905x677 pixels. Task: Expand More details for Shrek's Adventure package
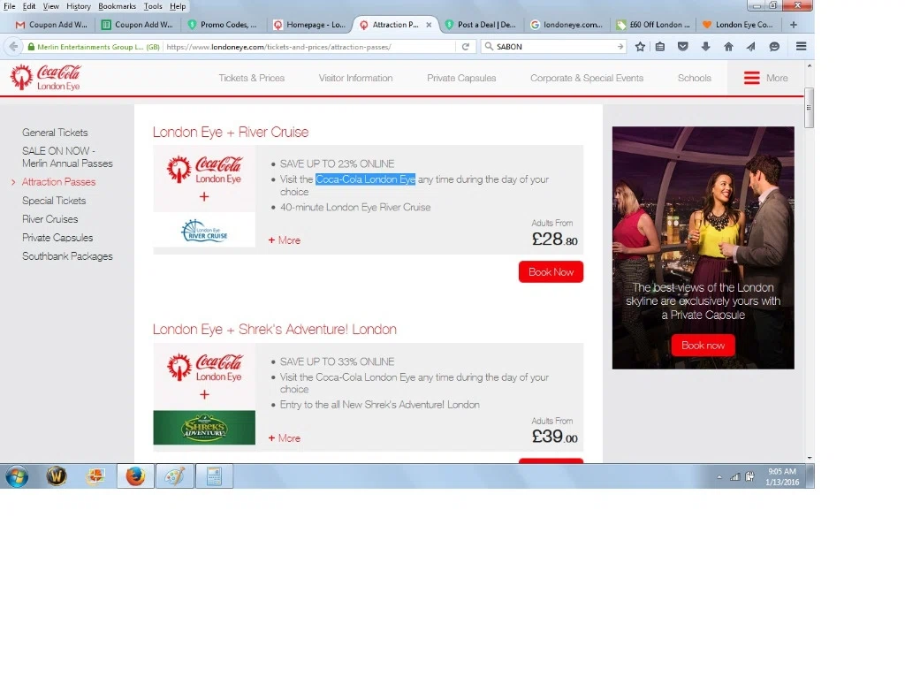click(x=284, y=438)
